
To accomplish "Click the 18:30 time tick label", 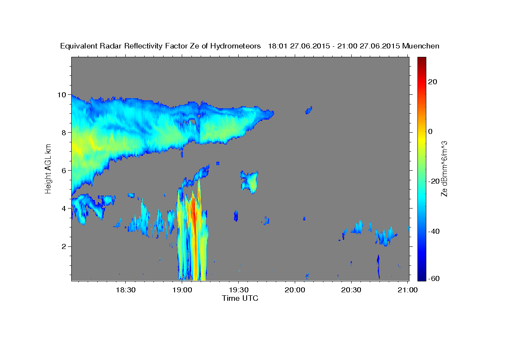I will coord(125,290).
